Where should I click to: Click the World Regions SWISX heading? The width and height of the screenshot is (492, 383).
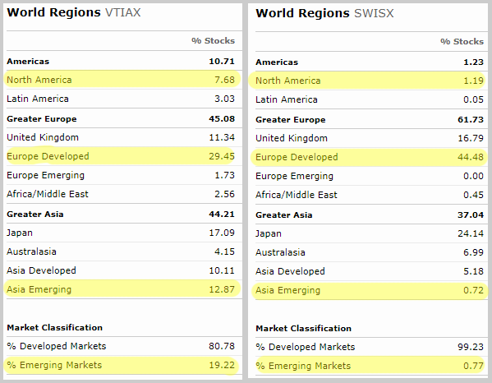pos(324,13)
